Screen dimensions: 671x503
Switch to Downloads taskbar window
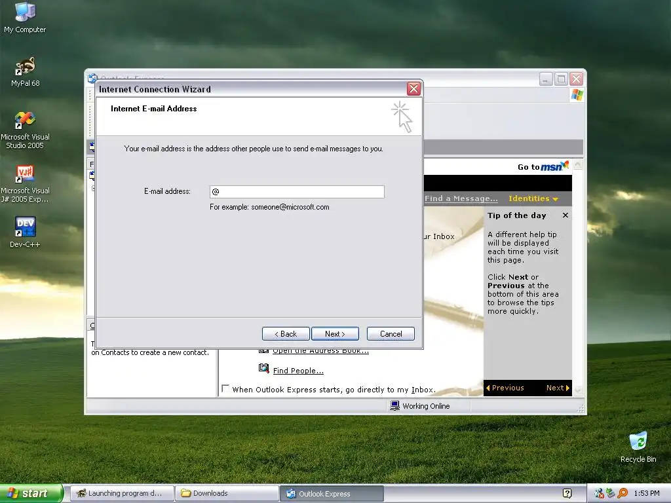click(x=227, y=494)
